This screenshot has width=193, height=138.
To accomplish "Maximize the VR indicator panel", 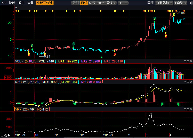I will (188, 109).
